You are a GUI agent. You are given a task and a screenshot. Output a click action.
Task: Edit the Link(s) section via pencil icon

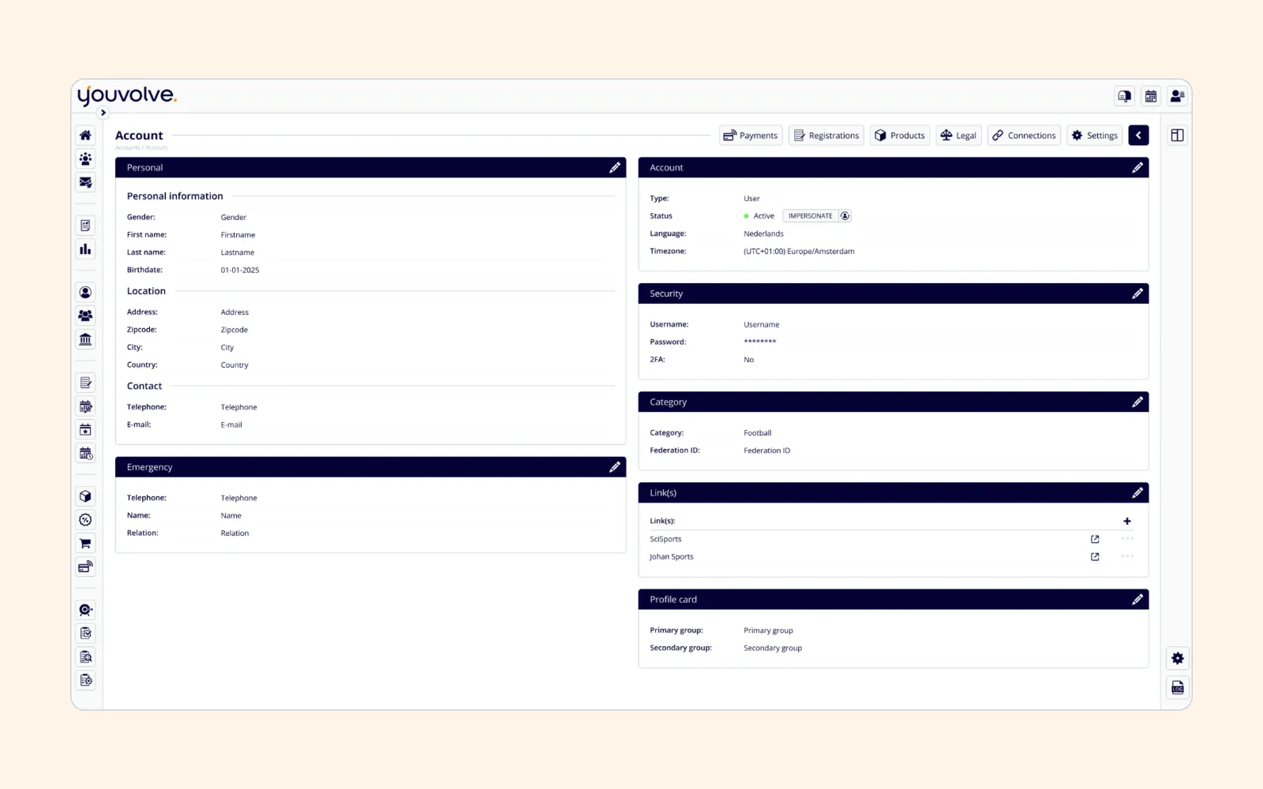1137,492
